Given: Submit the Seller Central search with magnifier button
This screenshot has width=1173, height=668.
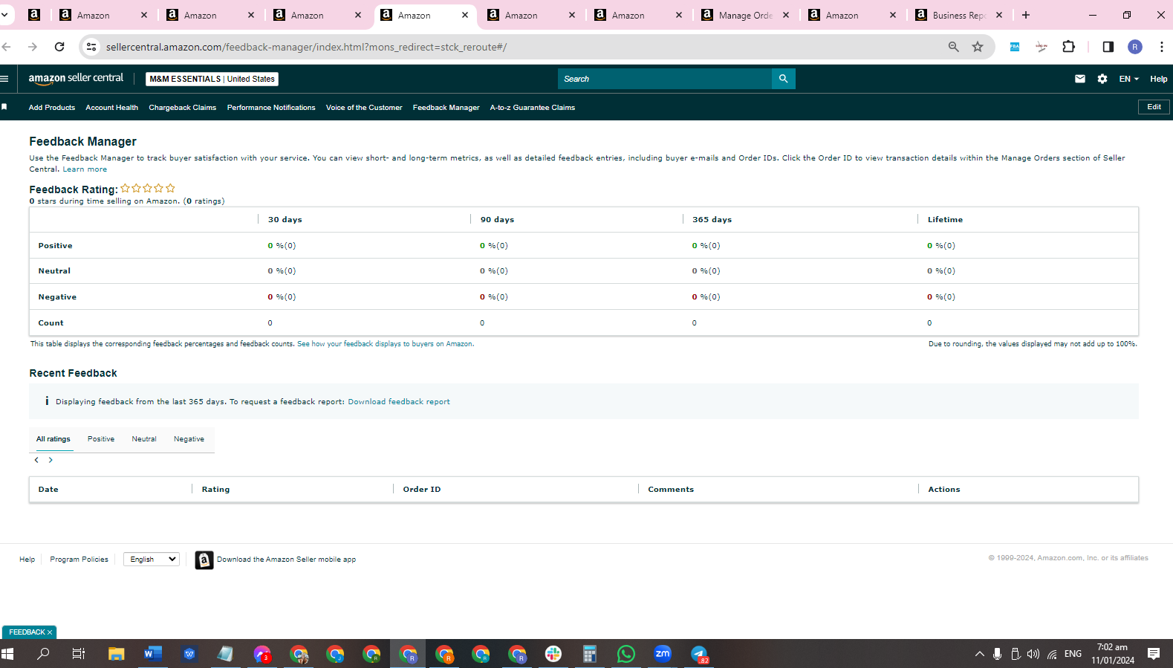Looking at the screenshot, I should pos(783,79).
